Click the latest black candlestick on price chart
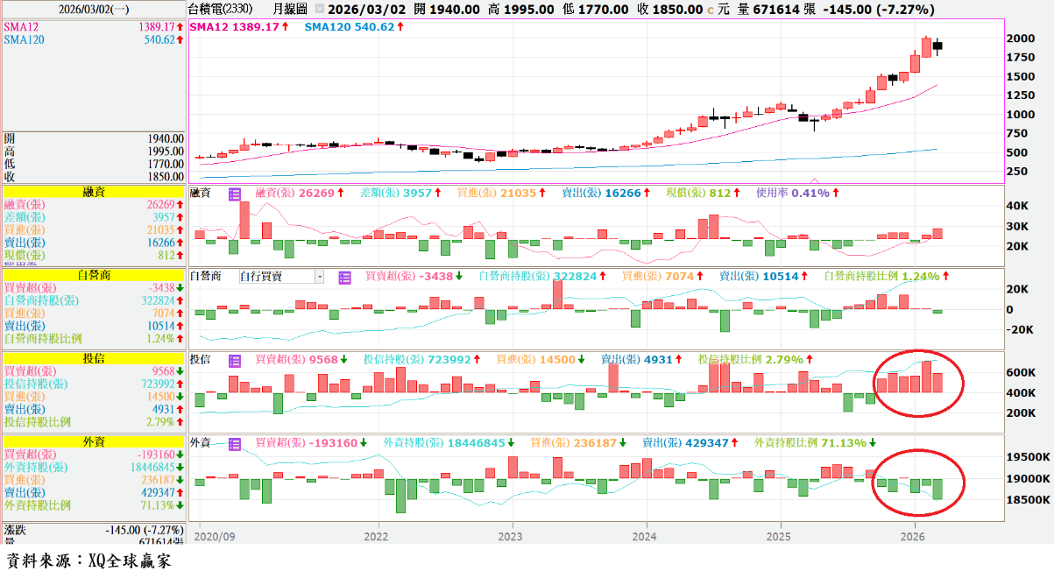1054x578 pixels. pyautogui.click(x=937, y=46)
